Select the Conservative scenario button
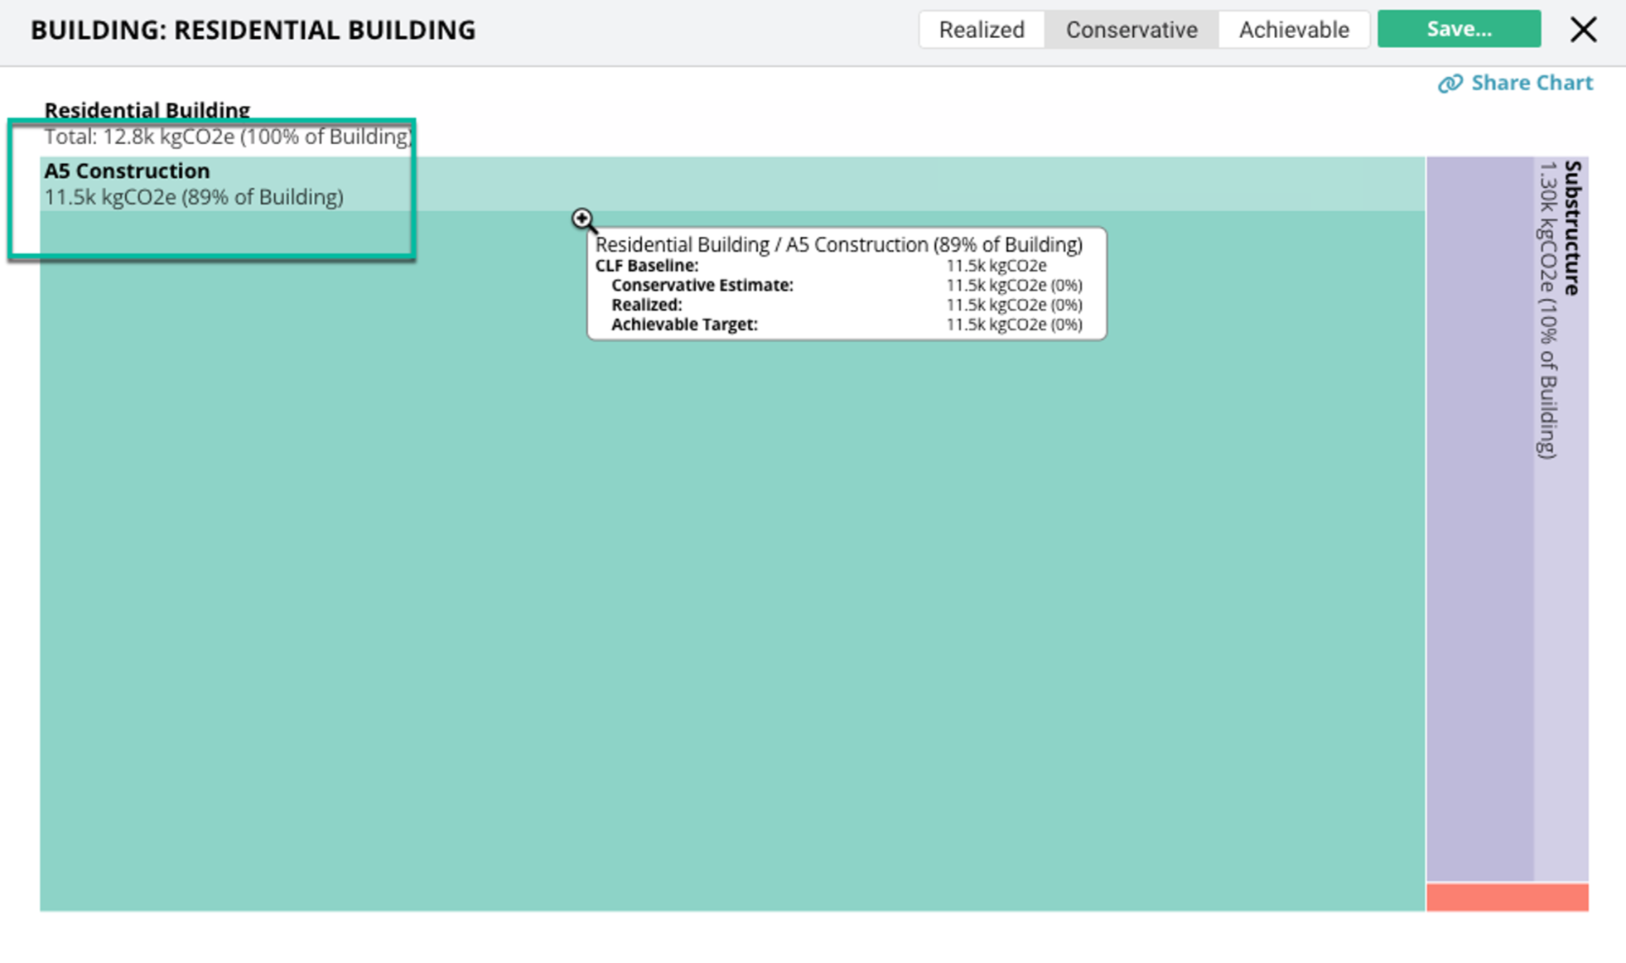This screenshot has width=1626, height=963. pos(1131,30)
